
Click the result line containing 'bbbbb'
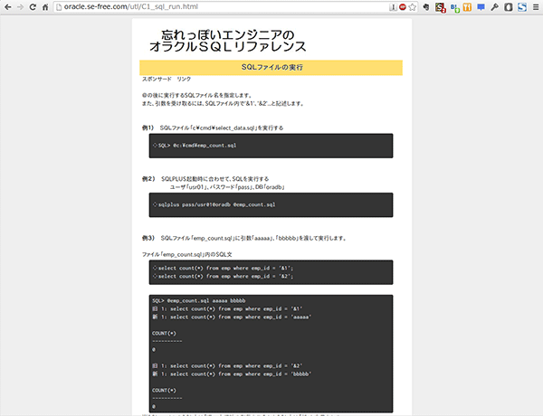[232, 374]
